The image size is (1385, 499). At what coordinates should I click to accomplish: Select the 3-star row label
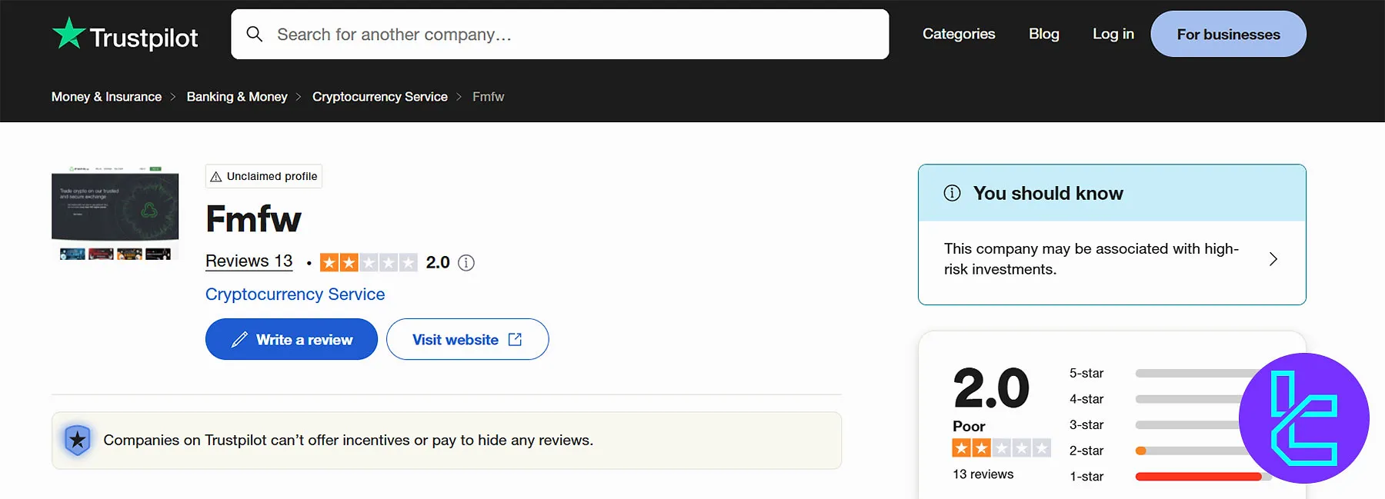click(1086, 425)
